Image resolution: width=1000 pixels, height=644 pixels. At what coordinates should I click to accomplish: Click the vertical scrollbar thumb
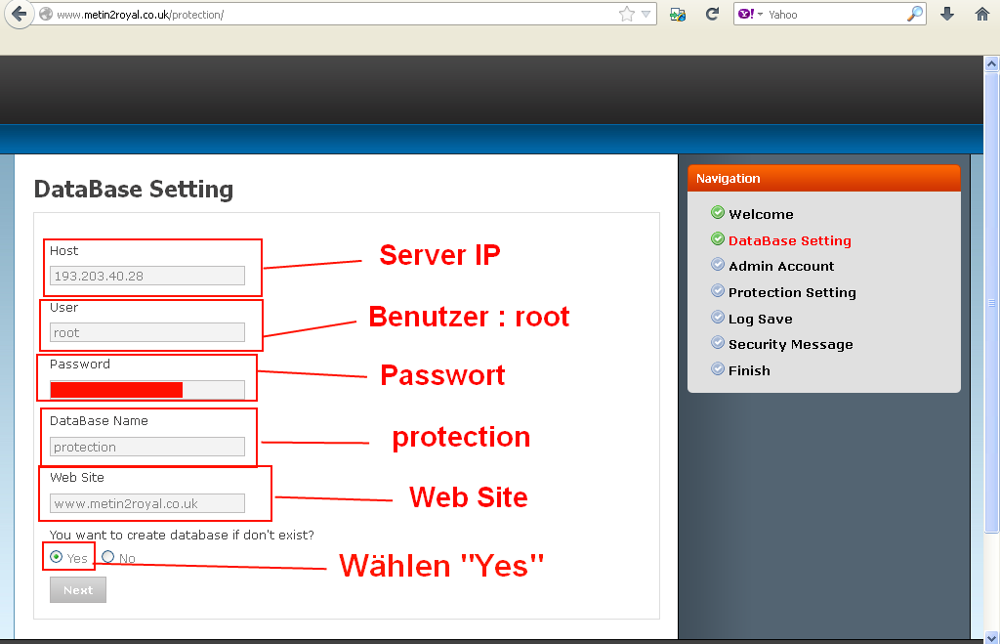click(x=991, y=302)
